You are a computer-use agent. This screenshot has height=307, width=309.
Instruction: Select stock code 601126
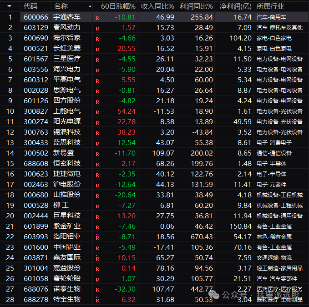[36, 101]
